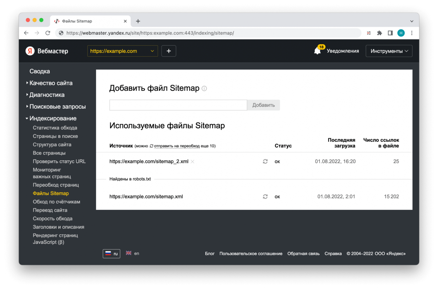Open Справка footer link

click(333, 254)
